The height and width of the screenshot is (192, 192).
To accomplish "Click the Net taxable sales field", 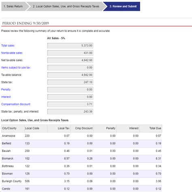I will (x=70, y=60).
